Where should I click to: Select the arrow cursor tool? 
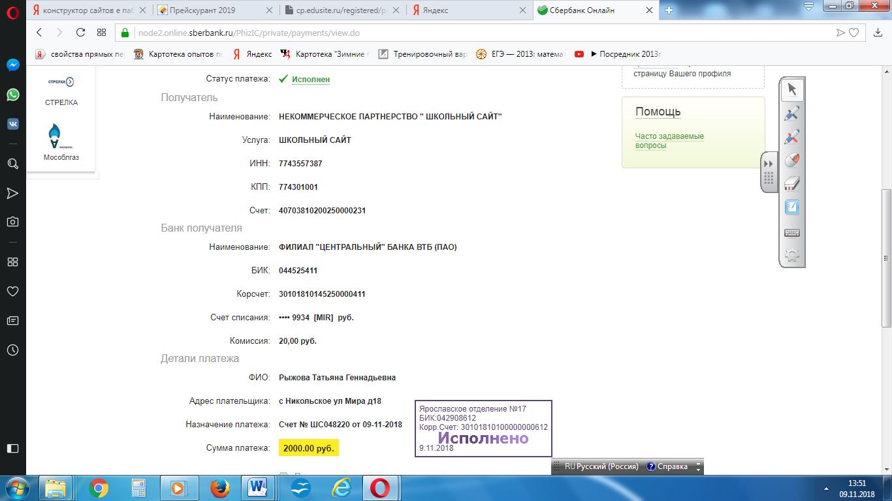(792, 89)
